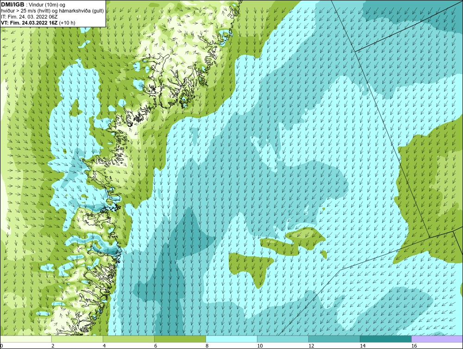
Task: Click the legend label '4'
Action: point(105,346)
